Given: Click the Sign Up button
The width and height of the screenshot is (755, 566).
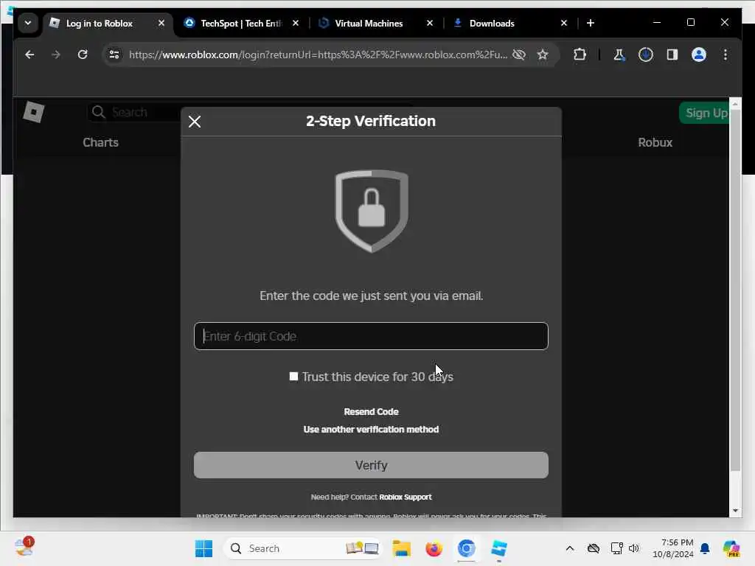Looking at the screenshot, I should click(x=706, y=113).
